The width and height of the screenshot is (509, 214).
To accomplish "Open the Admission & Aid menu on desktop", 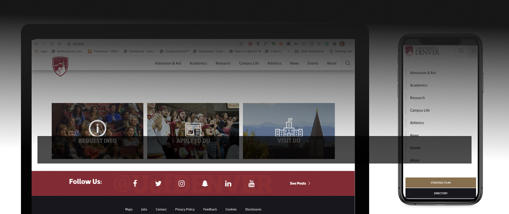I will (x=168, y=63).
